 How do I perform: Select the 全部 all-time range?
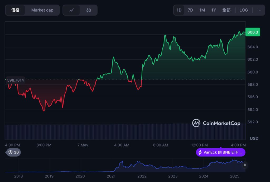[x=226, y=10]
